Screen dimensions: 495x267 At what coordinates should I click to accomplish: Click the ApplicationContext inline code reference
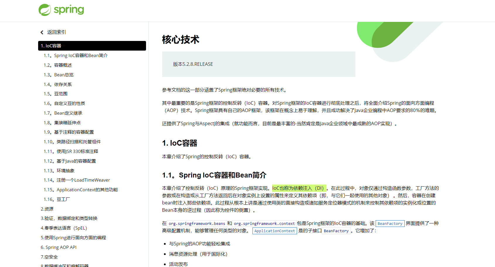click(x=274, y=231)
